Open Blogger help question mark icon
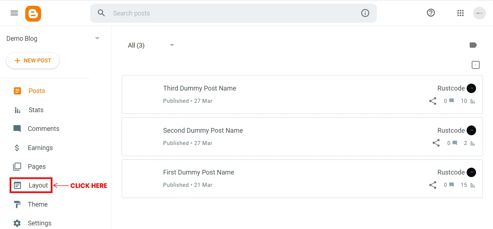This screenshot has height=229, width=493. coord(431,13)
